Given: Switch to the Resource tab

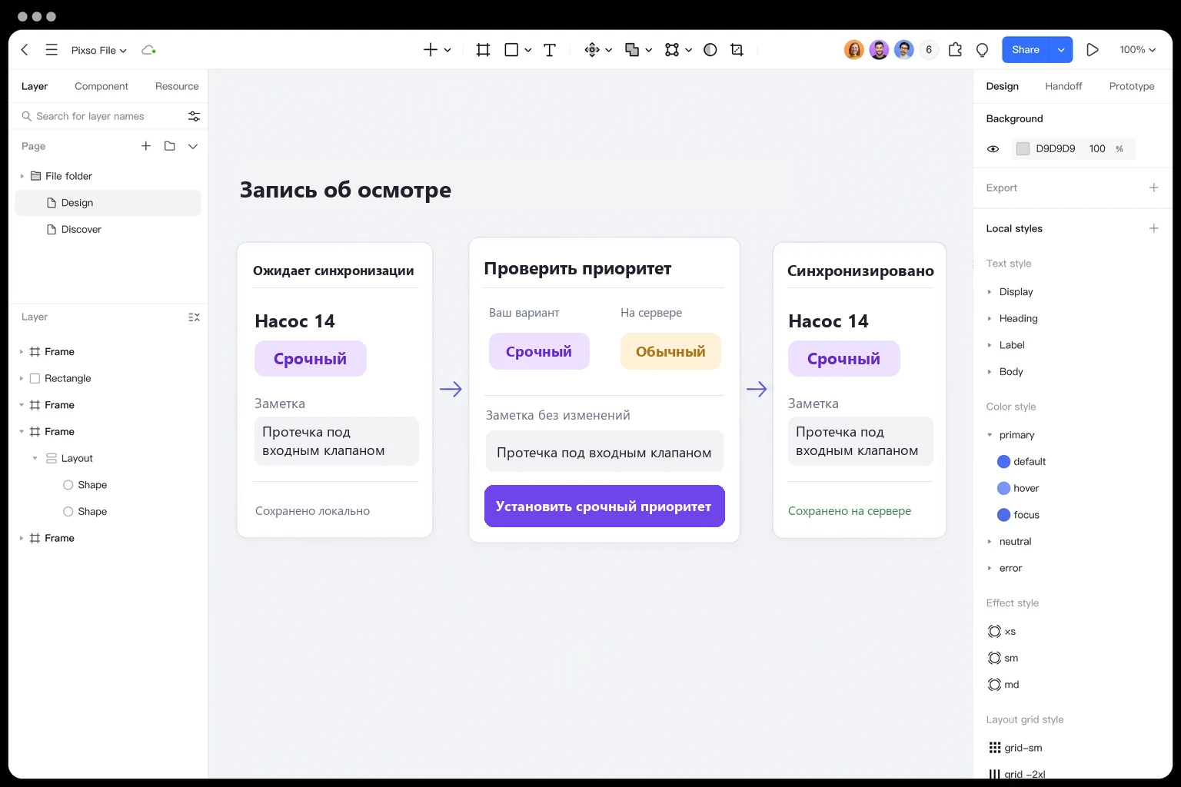Looking at the screenshot, I should click(x=177, y=86).
